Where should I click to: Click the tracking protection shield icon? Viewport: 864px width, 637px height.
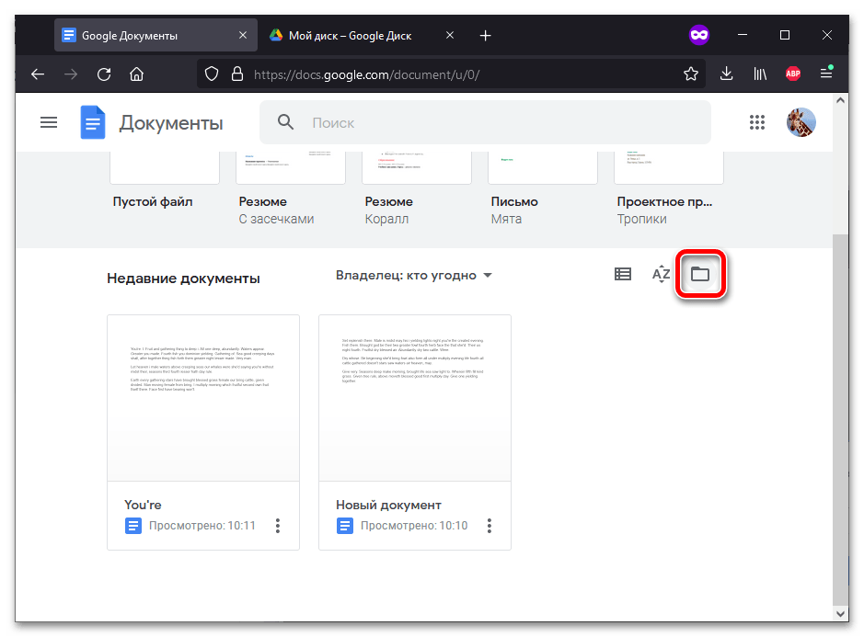coord(212,74)
